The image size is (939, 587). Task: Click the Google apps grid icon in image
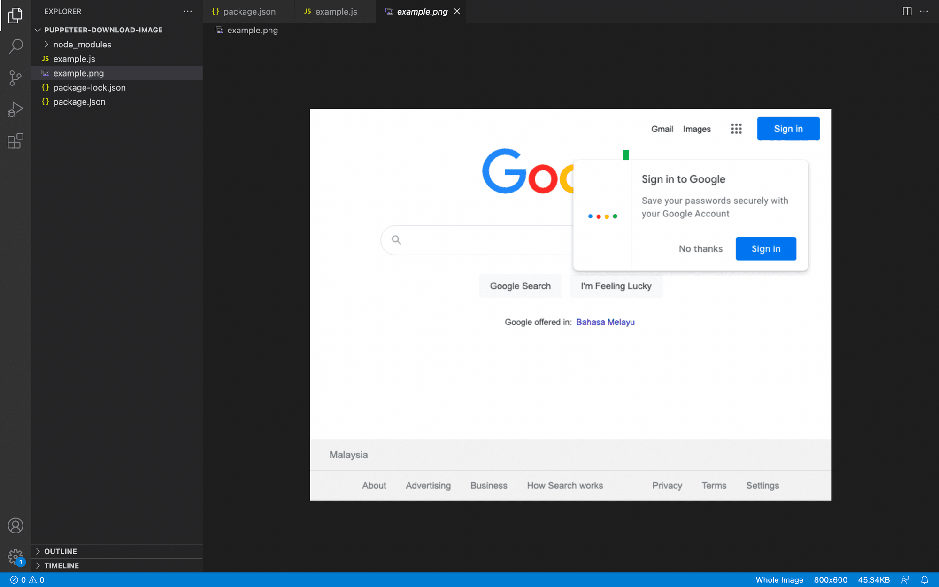(x=736, y=129)
